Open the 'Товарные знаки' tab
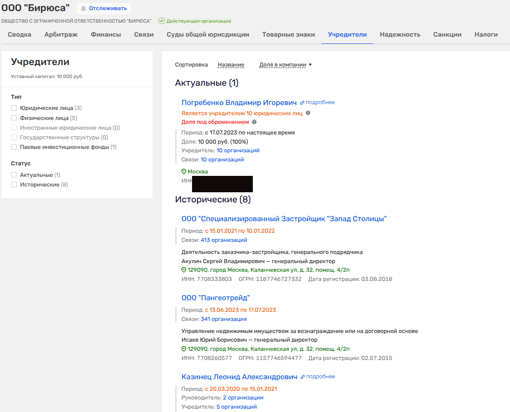 289,35
